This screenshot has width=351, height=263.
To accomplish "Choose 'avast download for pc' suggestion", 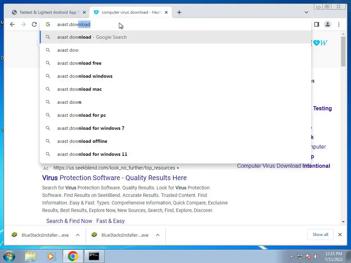I will (x=175, y=115).
